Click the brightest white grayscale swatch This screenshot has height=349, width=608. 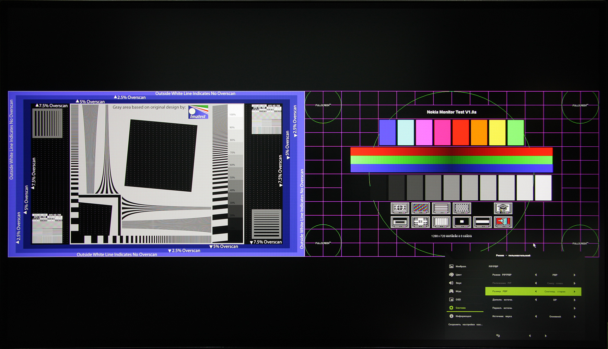pyautogui.click(x=543, y=188)
